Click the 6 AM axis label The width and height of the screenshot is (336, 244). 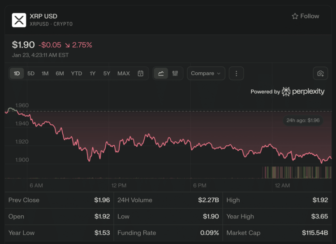(x=36, y=185)
